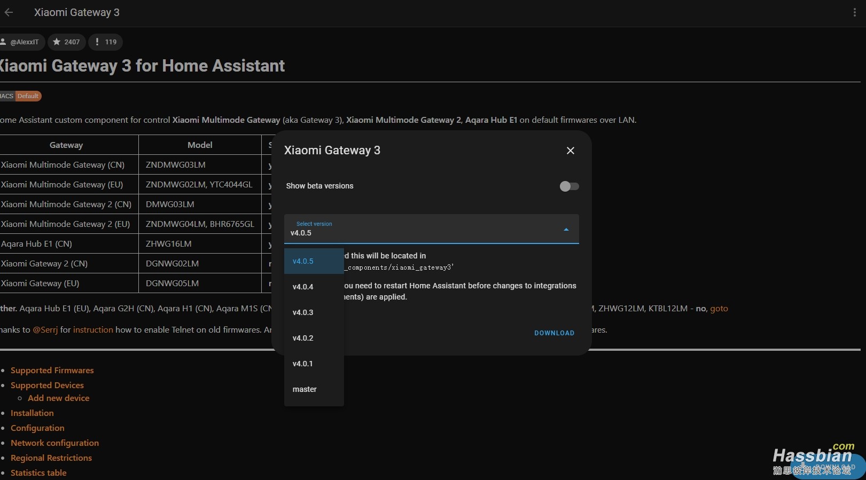Choose version v4.0.4 from list
This screenshot has width=866, height=480.
(x=314, y=287)
